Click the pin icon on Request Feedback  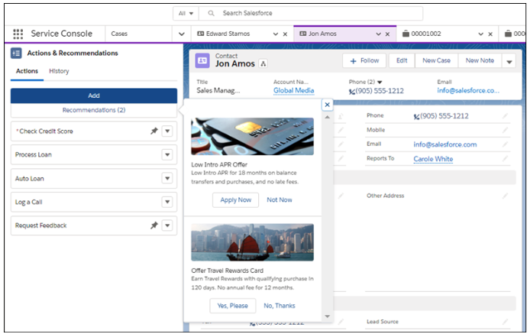coord(154,225)
